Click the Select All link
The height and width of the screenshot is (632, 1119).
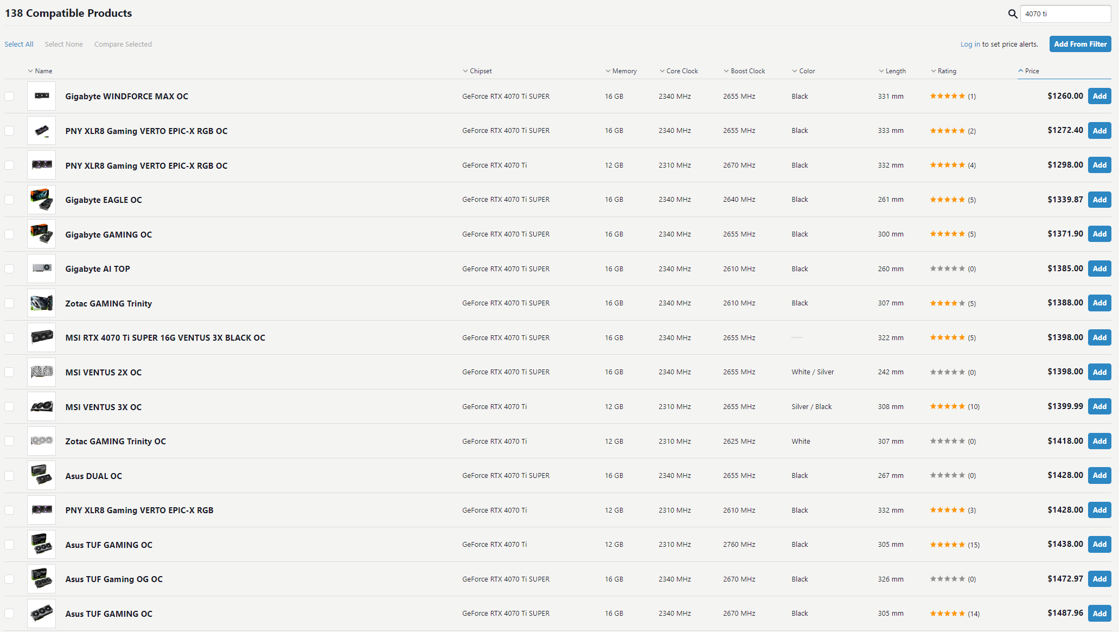(19, 44)
